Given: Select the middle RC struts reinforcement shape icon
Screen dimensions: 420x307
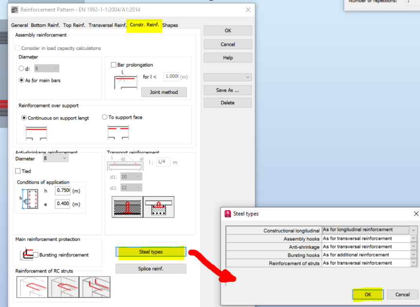Looking at the screenshot, I should click(x=62, y=287).
